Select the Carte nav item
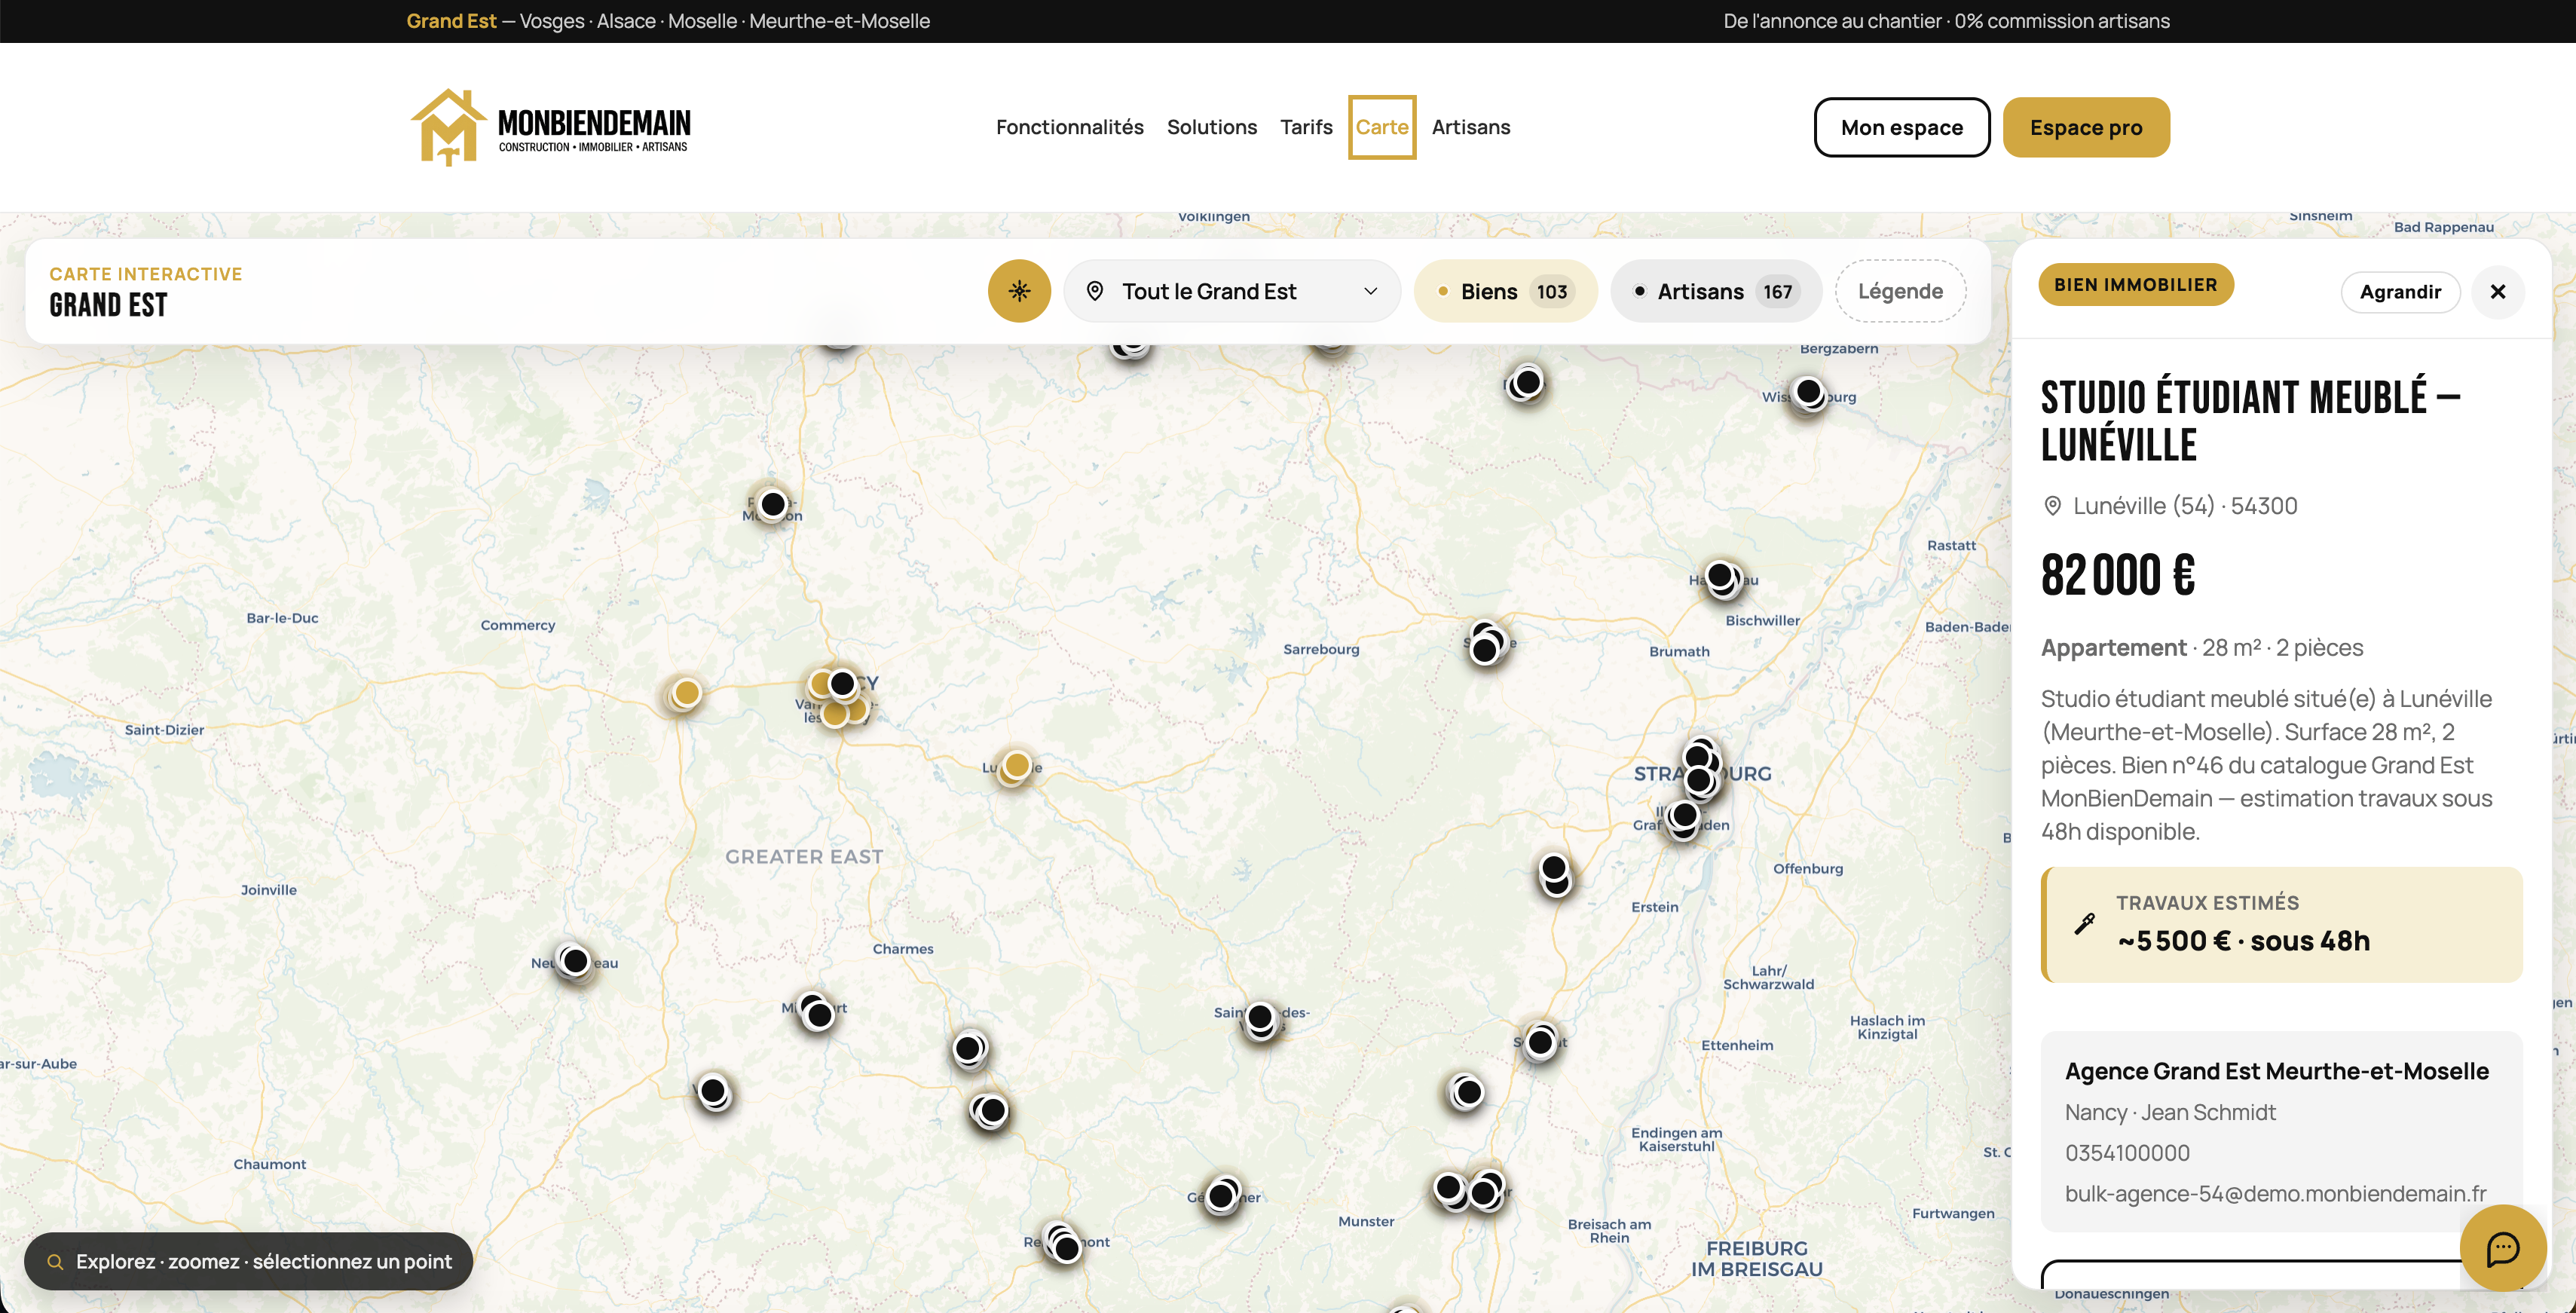Screen dimensions: 2576x1313 (x=1382, y=127)
